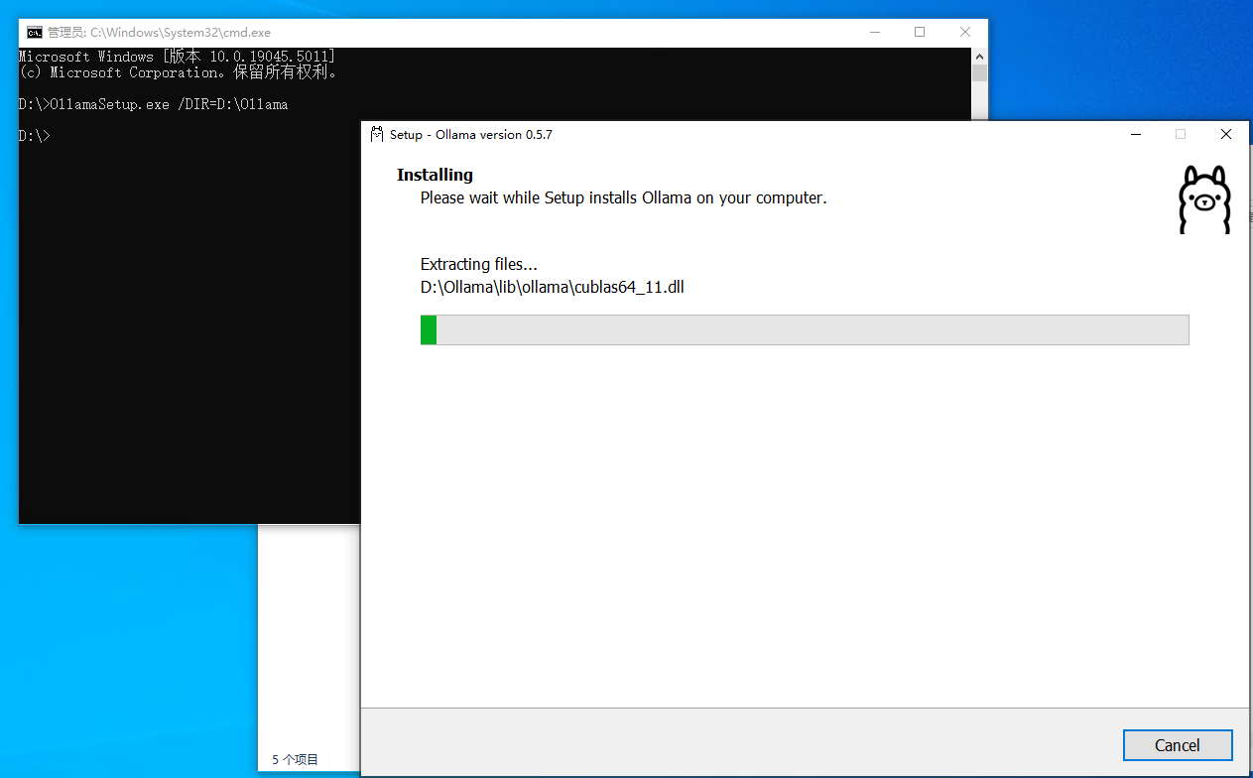Click the '5 个项目' status in Explorer window
The height and width of the screenshot is (778, 1253).
point(296,759)
